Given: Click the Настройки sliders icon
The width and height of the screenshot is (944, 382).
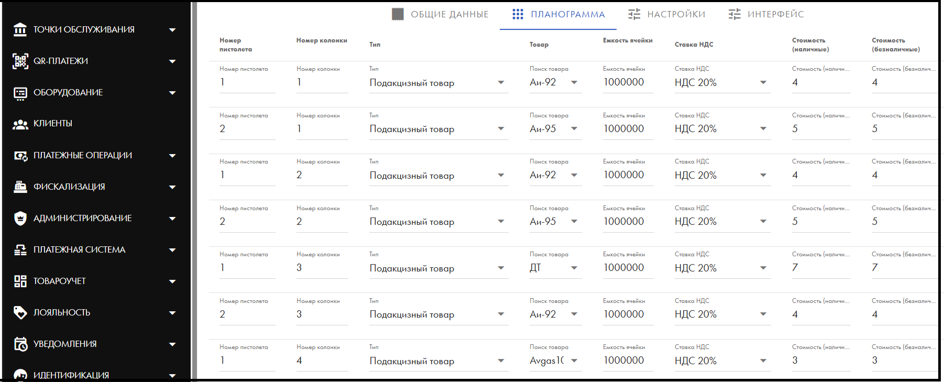Looking at the screenshot, I should point(634,14).
